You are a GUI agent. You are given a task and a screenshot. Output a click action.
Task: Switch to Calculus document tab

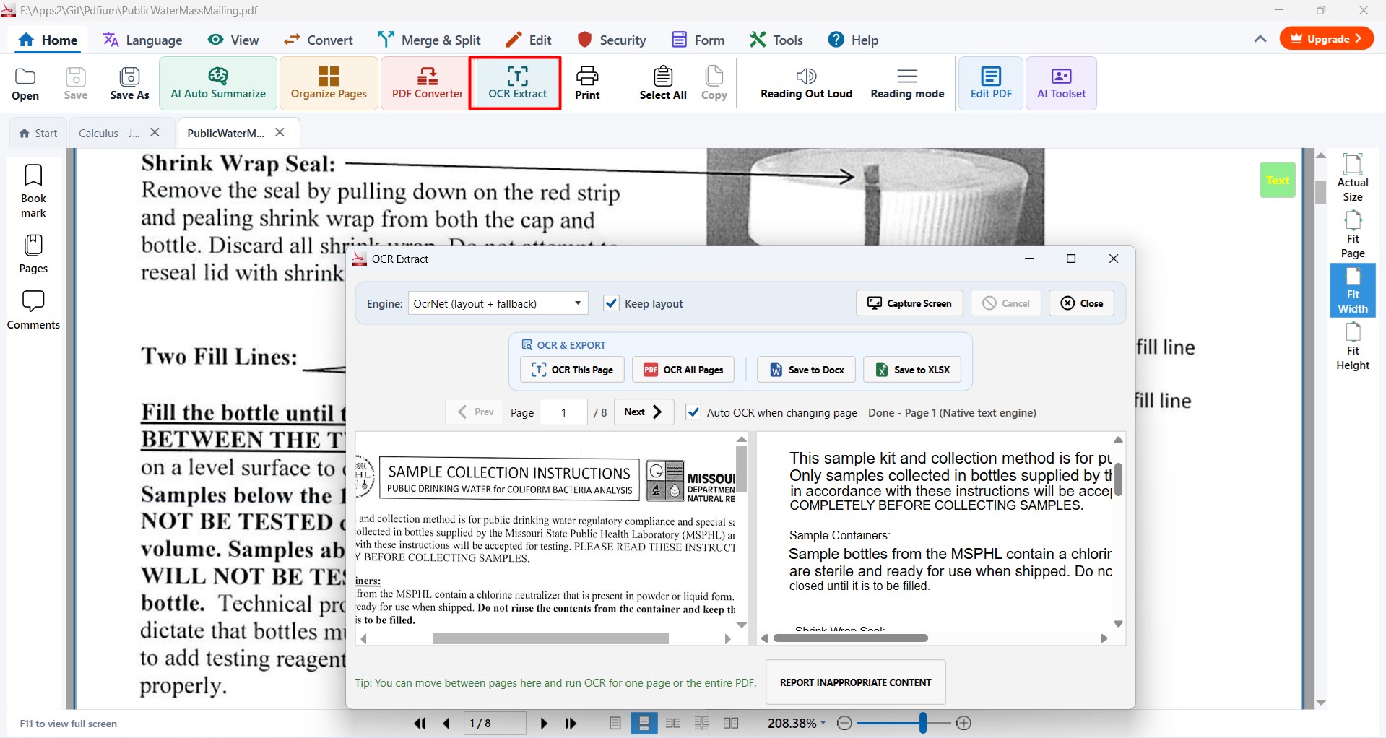109,133
